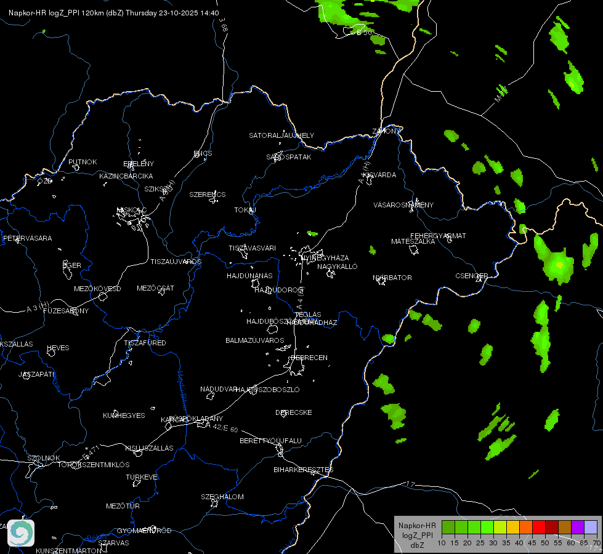Screen dimensions: 603x554
Task: Click the A 42/E 60 road label
Action: tap(222, 427)
